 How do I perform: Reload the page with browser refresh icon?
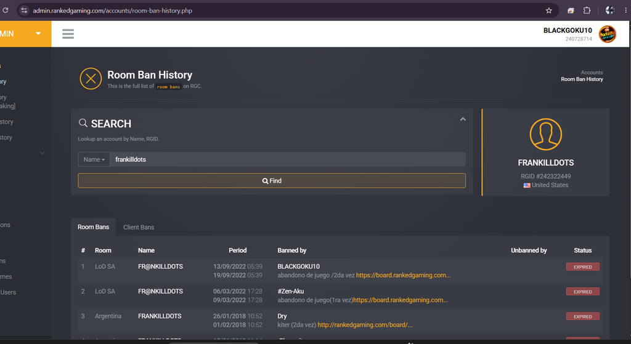point(5,10)
